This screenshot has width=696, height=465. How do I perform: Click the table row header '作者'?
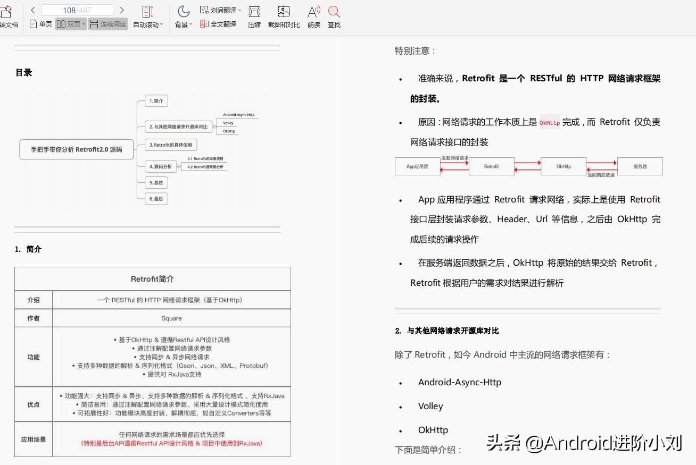click(34, 318)
